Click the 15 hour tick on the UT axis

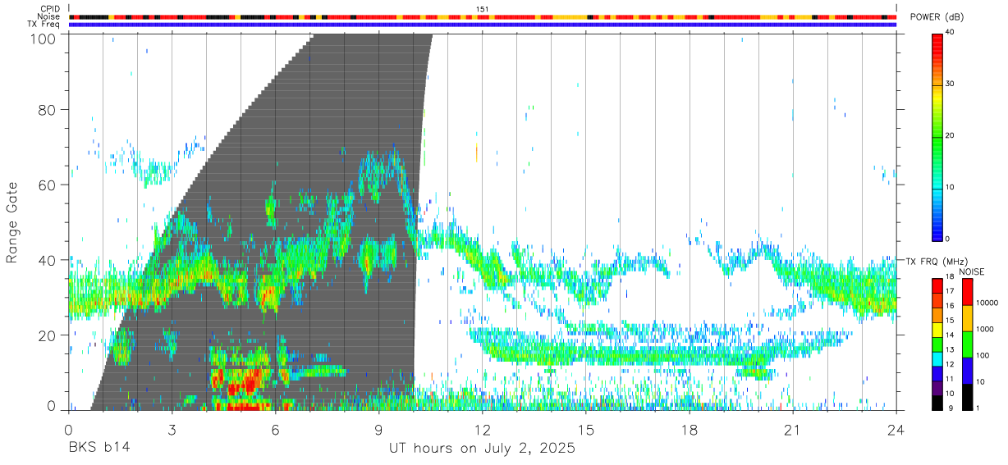coord(586,430)
